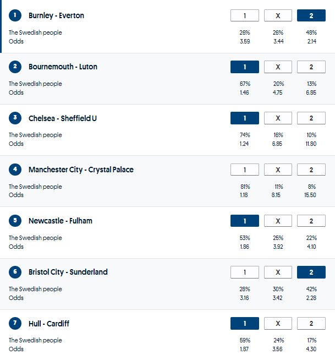Select draw X for Newcastle - Fulham
This screenshot has width=335, height=360.
click(278, 221)
